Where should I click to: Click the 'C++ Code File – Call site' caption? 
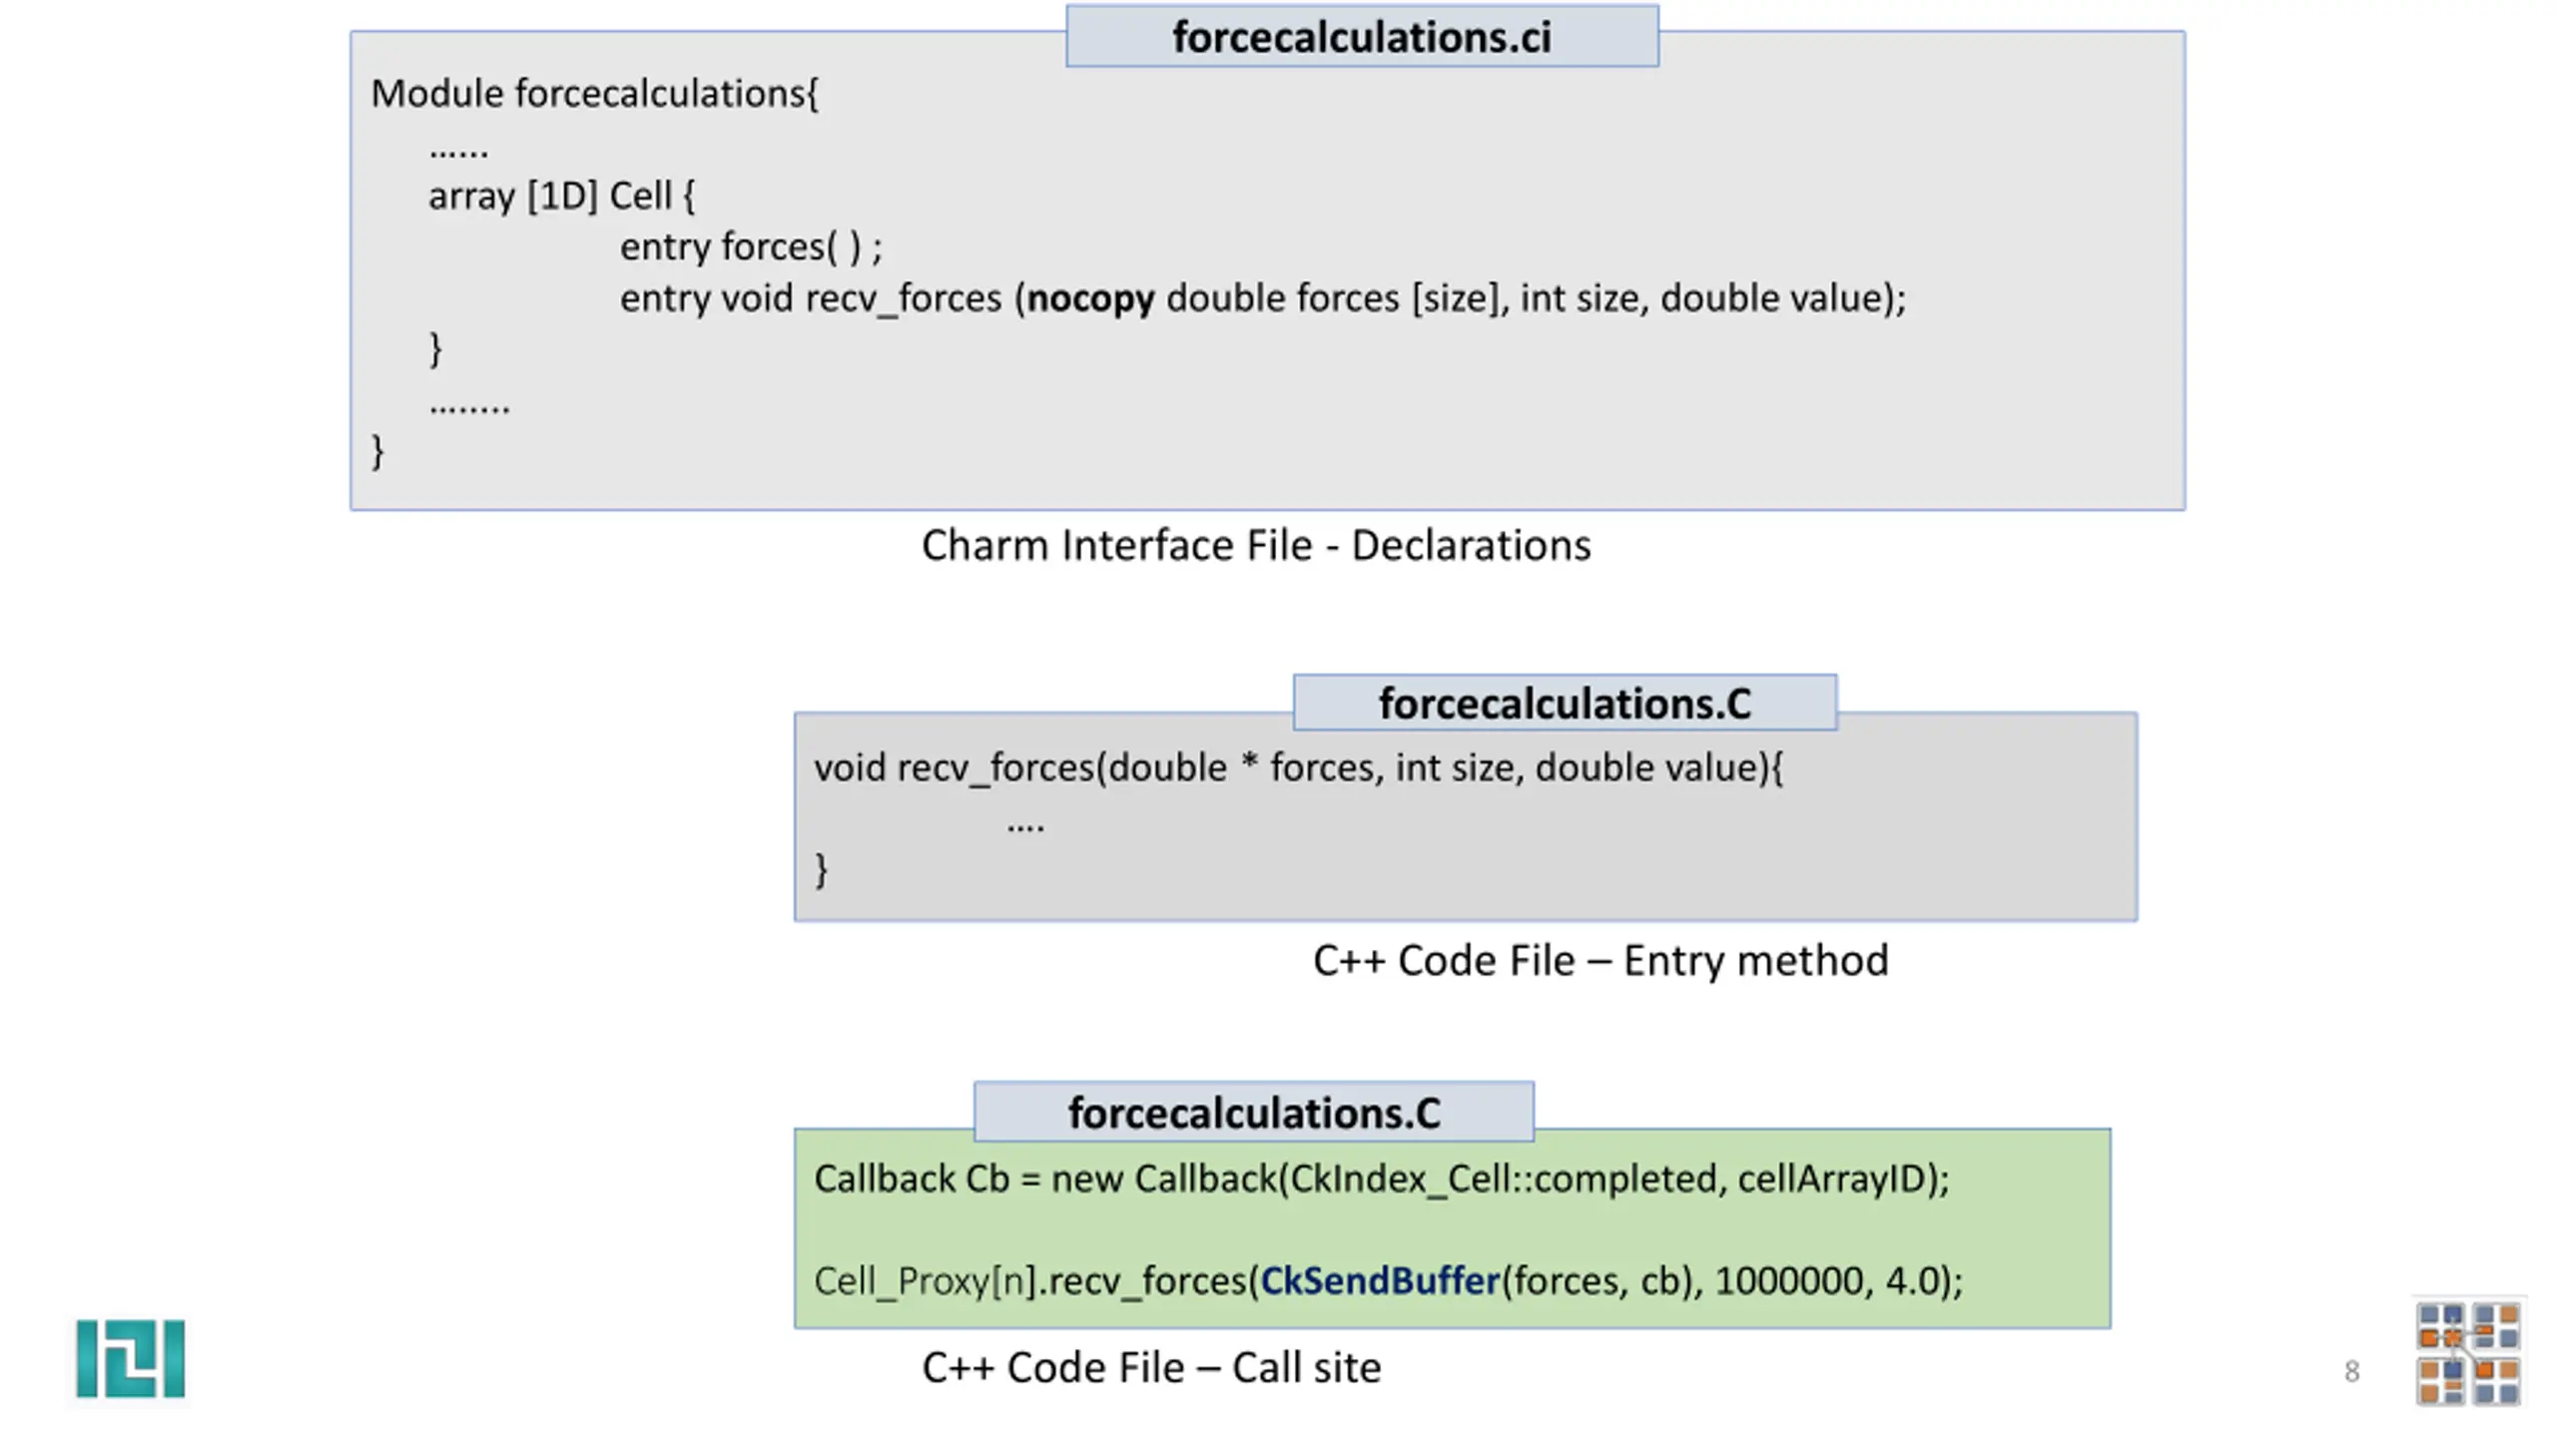(1151, 1368)
